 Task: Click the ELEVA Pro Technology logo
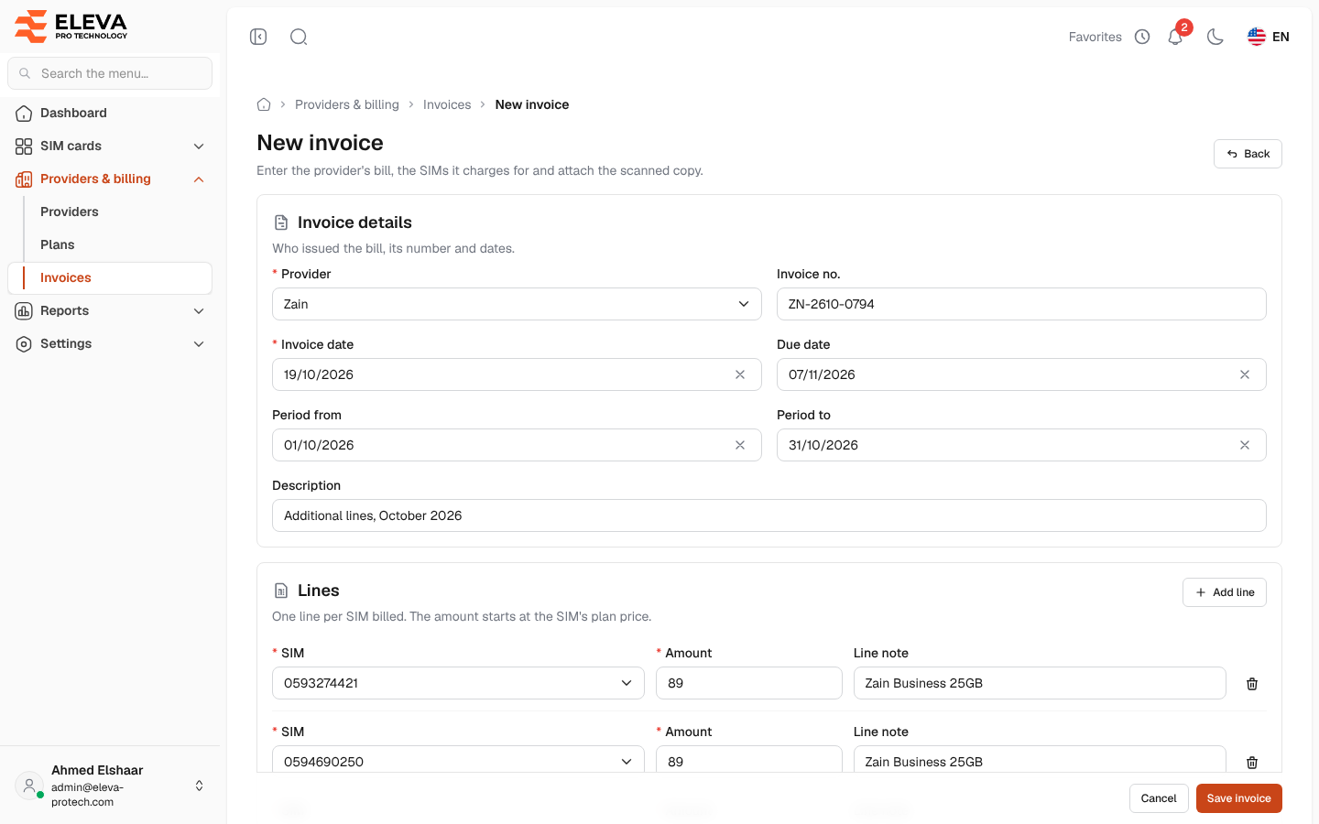71,26
